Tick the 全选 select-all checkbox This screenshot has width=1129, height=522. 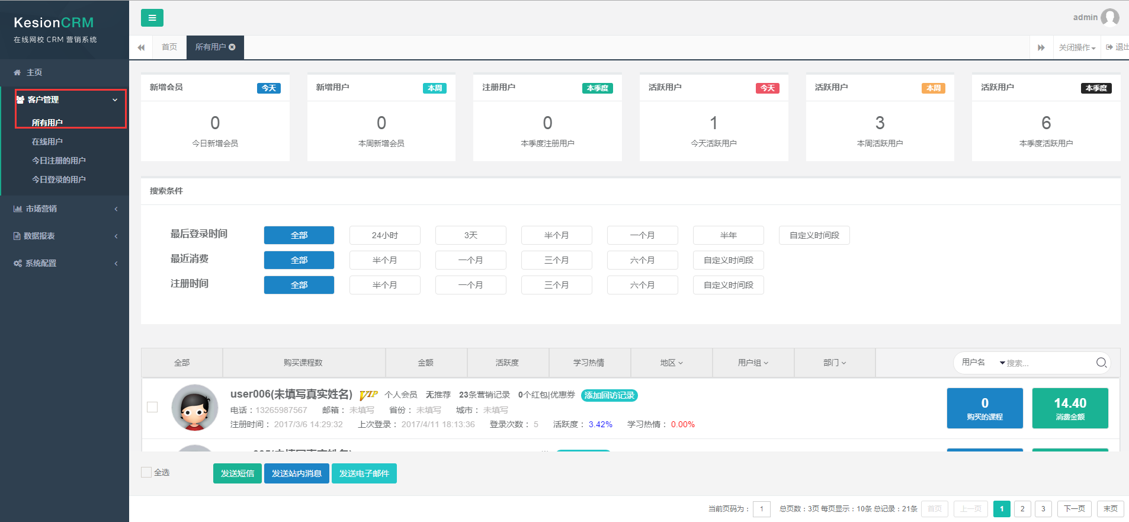point(146,472)
